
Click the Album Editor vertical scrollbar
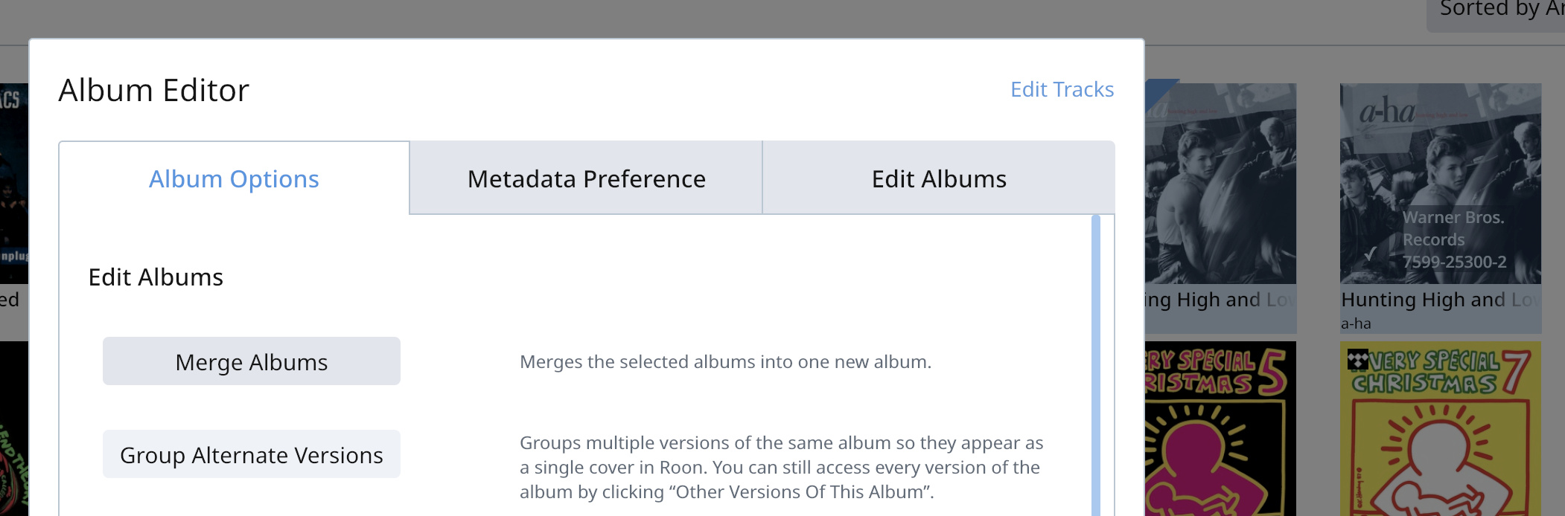pos(1096,365)
